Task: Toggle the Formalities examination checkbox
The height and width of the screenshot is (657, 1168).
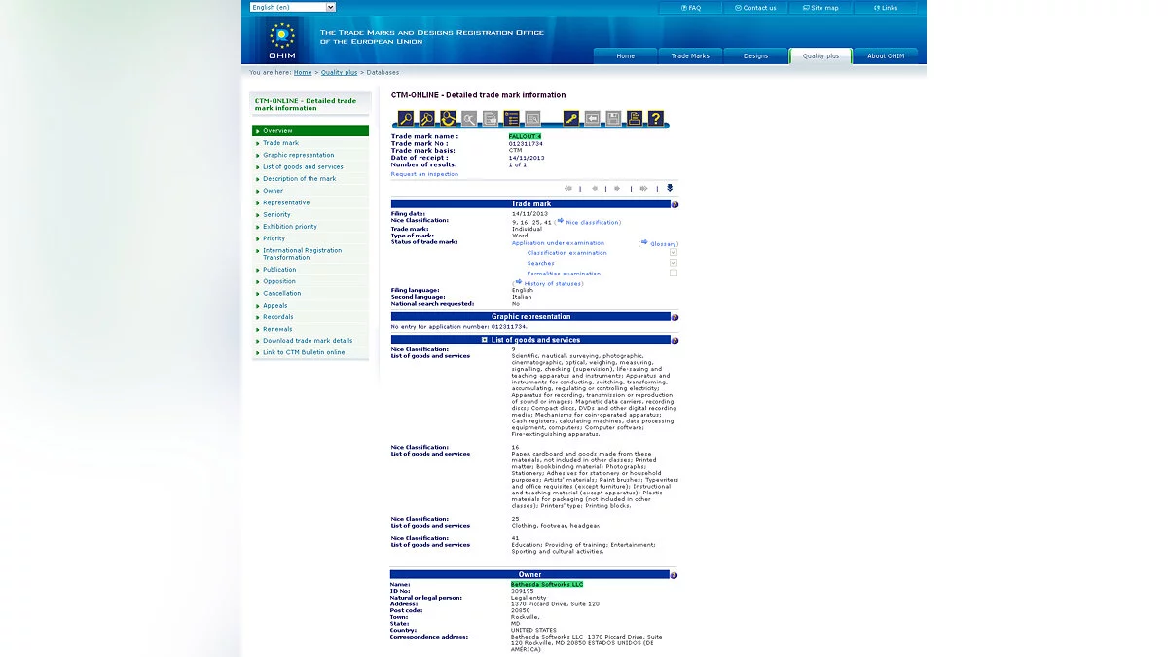Action: (674, 274)
